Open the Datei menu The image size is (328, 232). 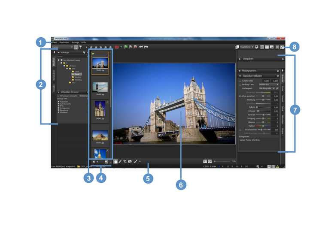pyautogui.click(x=55, y=42)
